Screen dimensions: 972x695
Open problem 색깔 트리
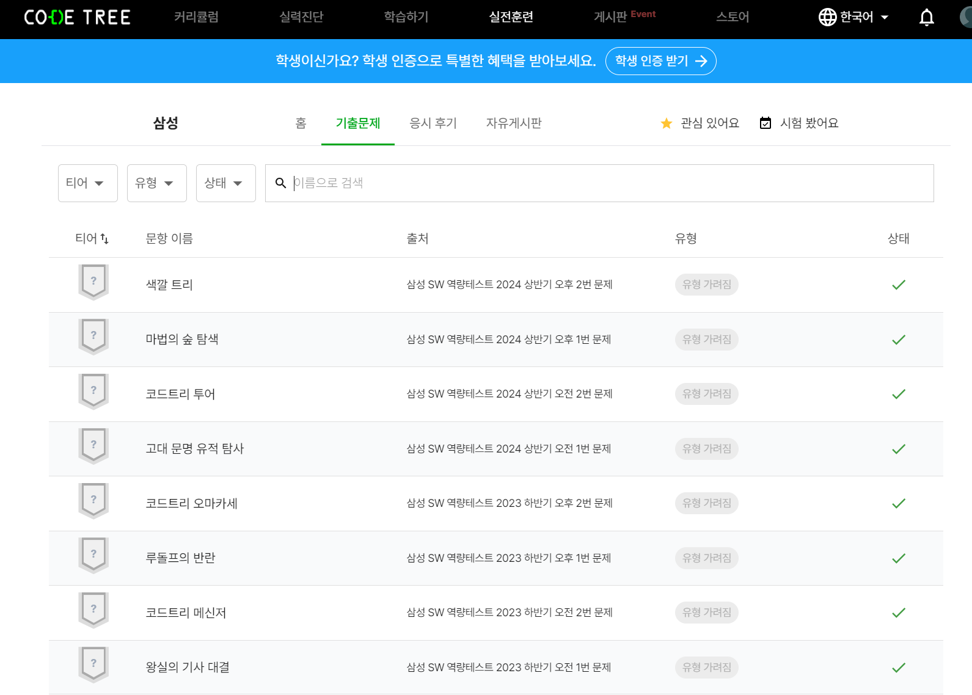[169, 285]
